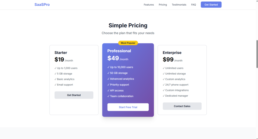Click the SaaSPro logo
258x139 pixels.
[x=42, y=5]
